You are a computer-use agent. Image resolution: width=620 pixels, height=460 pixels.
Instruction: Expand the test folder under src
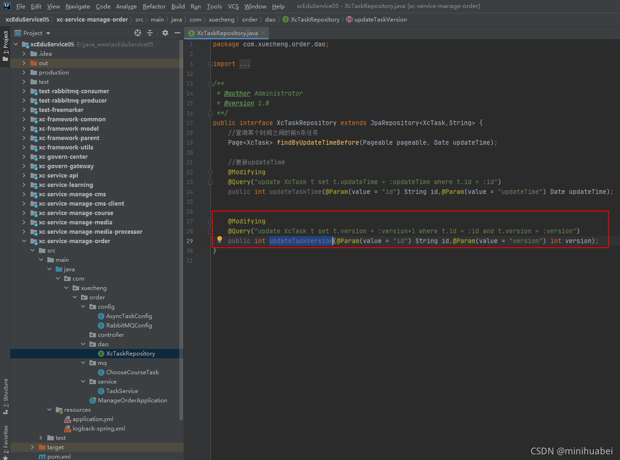pyautogui.click(x=41, y=438)
